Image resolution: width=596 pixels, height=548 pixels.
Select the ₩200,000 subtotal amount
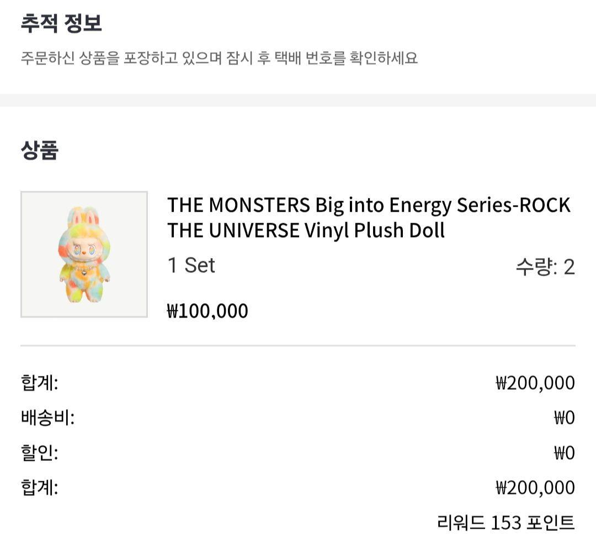(533, 383)
